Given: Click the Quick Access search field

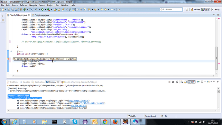Looking at the screenshot, I should click(171, 9).
